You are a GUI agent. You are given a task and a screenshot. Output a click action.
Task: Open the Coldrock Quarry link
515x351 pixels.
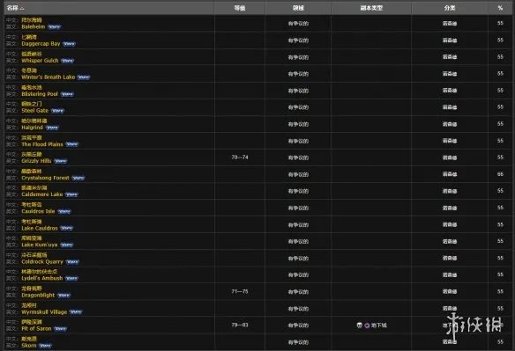42,261
